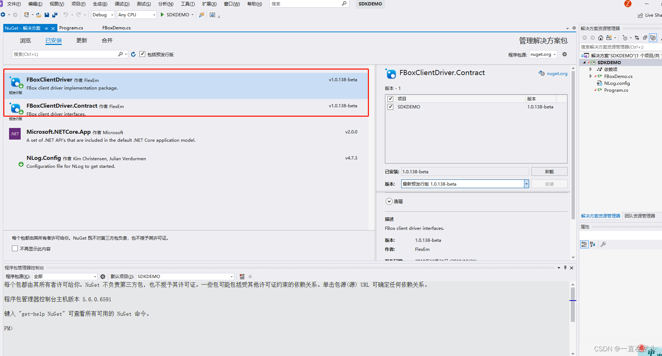Switch to the FBoxDemo.cs editor tab
Screen dimensions: 662x356
click(x=117, y=28)
